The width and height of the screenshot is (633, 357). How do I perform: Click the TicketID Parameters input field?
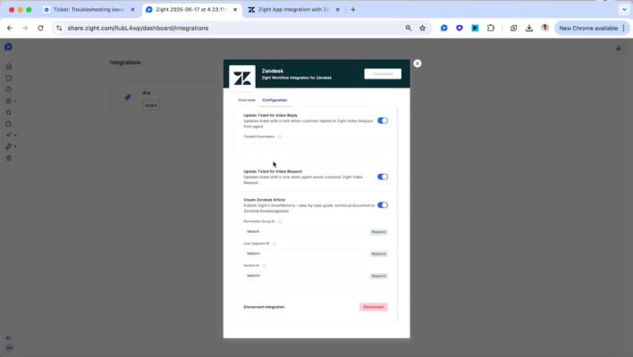pyautogui.click(x=316, y=147)
